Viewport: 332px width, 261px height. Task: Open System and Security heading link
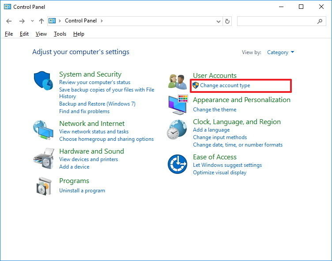90,74
